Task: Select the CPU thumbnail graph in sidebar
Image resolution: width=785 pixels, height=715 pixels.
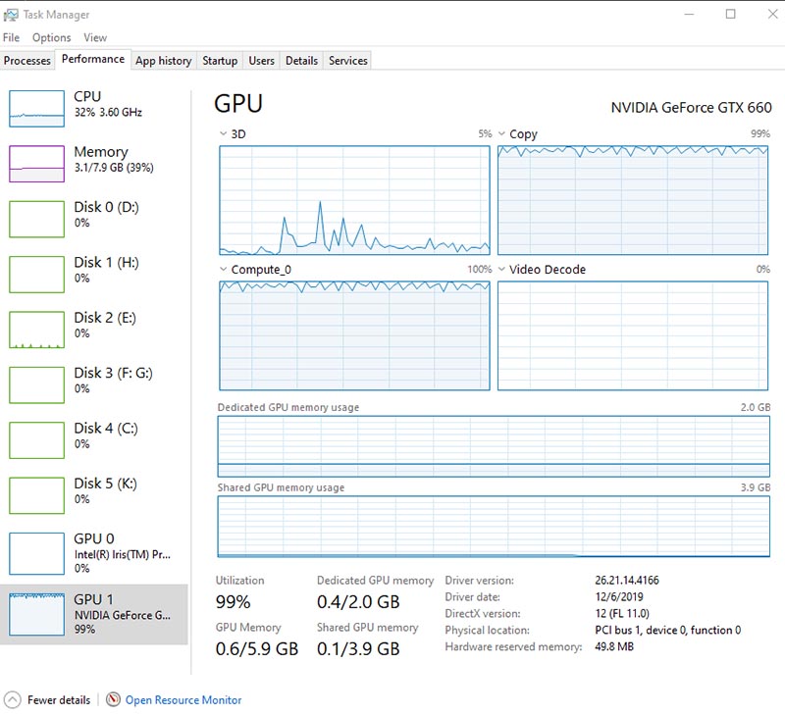Action: pos(36,109)
